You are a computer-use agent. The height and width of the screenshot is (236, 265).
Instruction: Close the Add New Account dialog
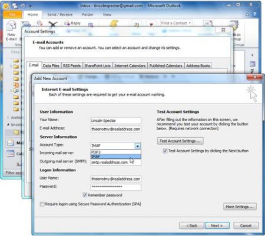(254, 77)
